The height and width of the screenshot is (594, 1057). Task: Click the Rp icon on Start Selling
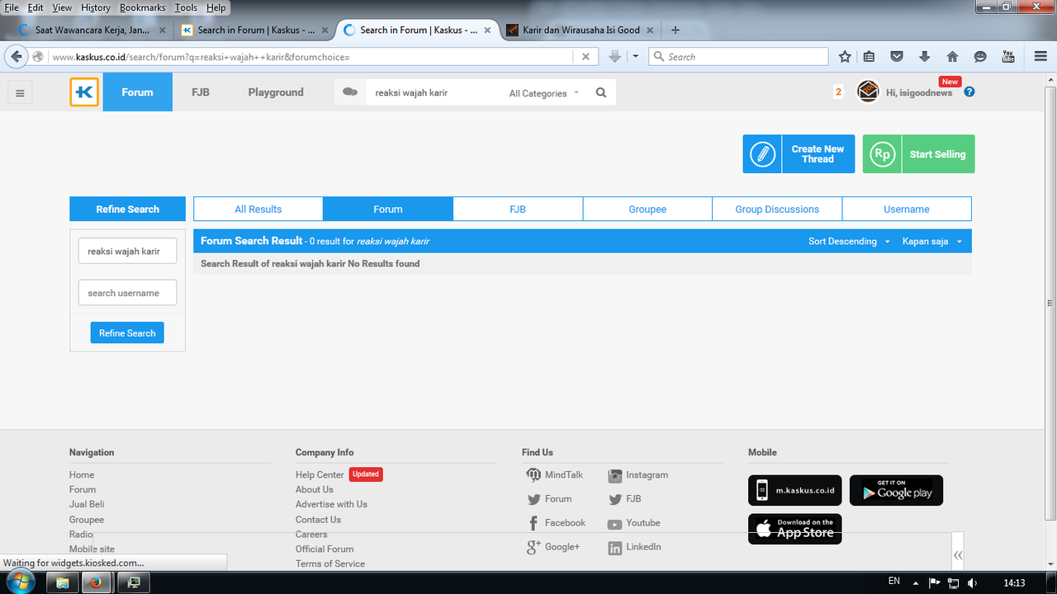883,154
